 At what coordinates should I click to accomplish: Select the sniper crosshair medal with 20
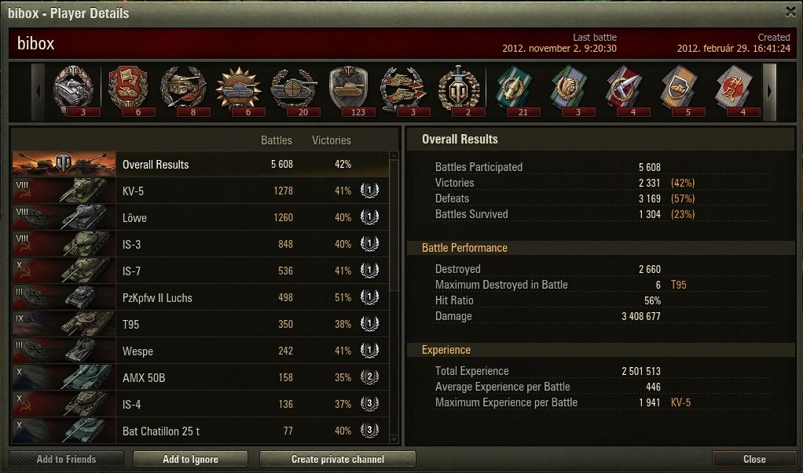(294, 90)
